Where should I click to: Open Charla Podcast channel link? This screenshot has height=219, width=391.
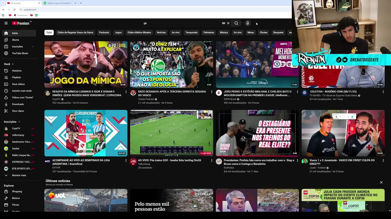click(146, 99)
